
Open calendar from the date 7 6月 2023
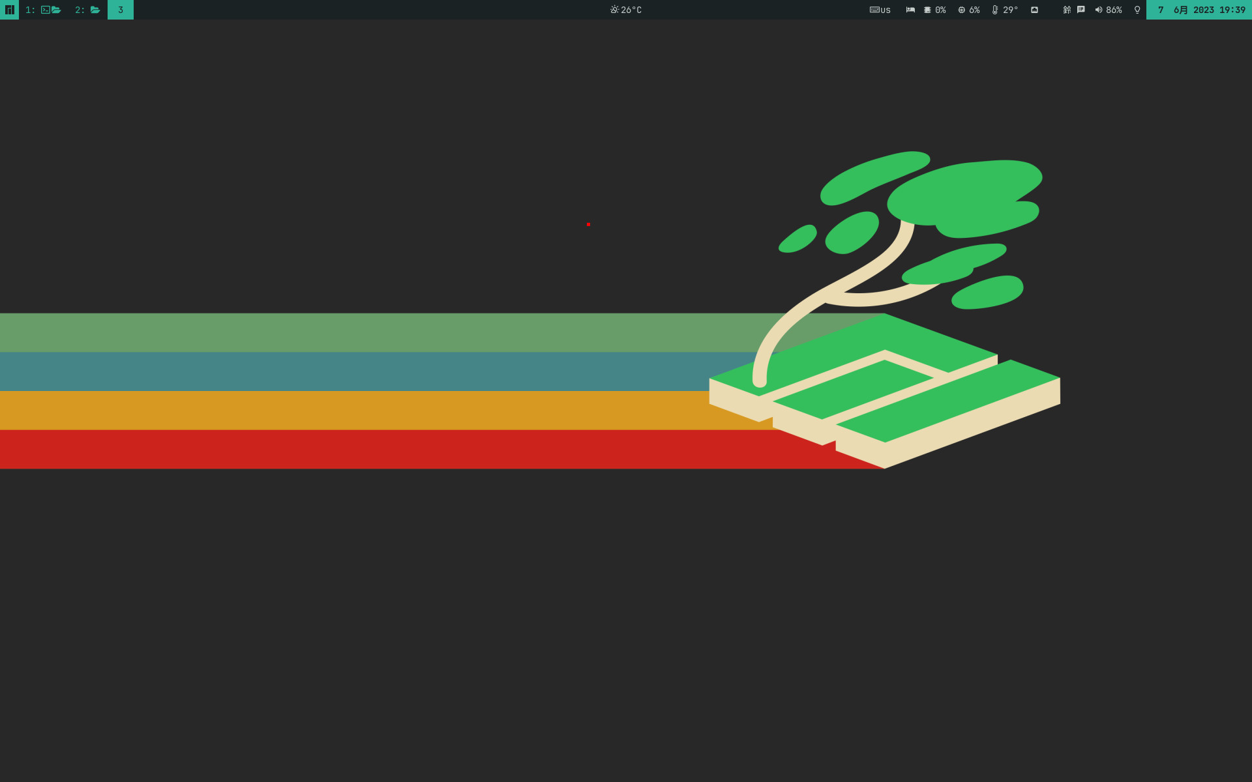tap(1185, 10)
